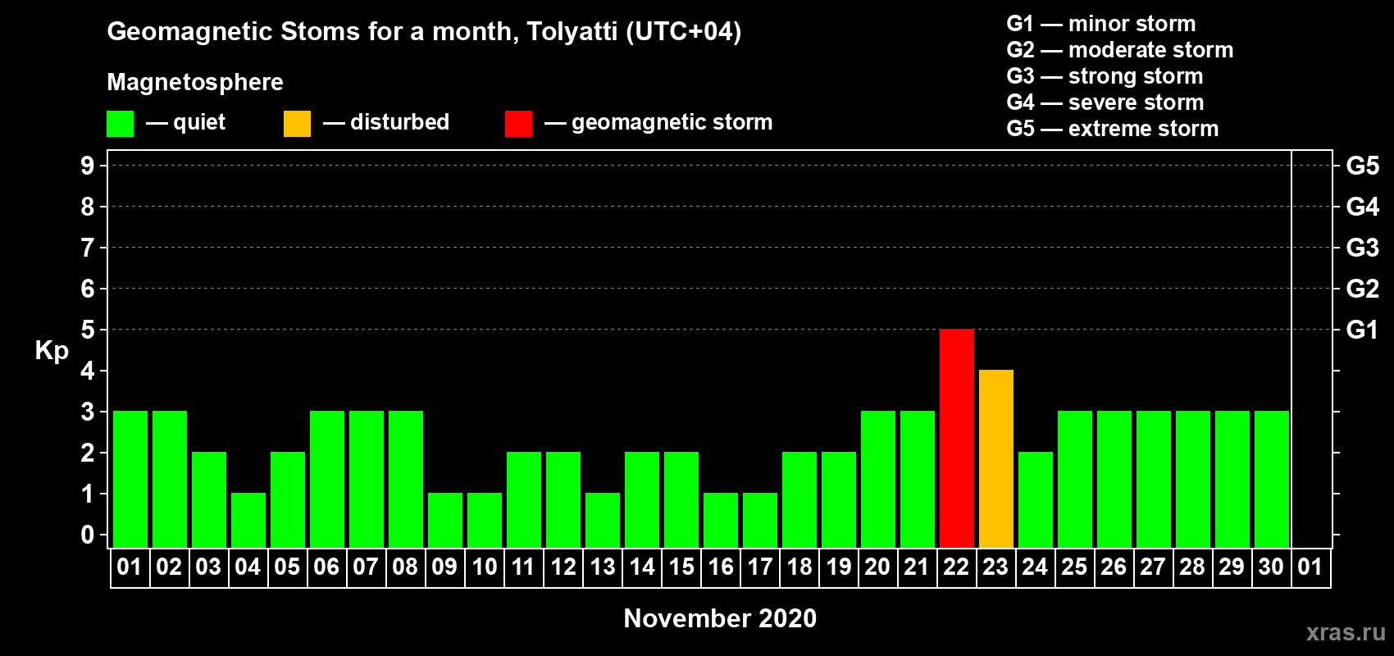
Task: Click the G3 label on right axis
Action: pyautogui.click(x=1363, y=248)
